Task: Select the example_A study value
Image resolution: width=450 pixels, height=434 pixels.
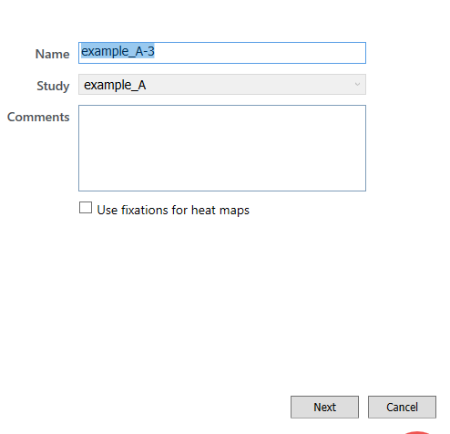Action: click(115, 85)
